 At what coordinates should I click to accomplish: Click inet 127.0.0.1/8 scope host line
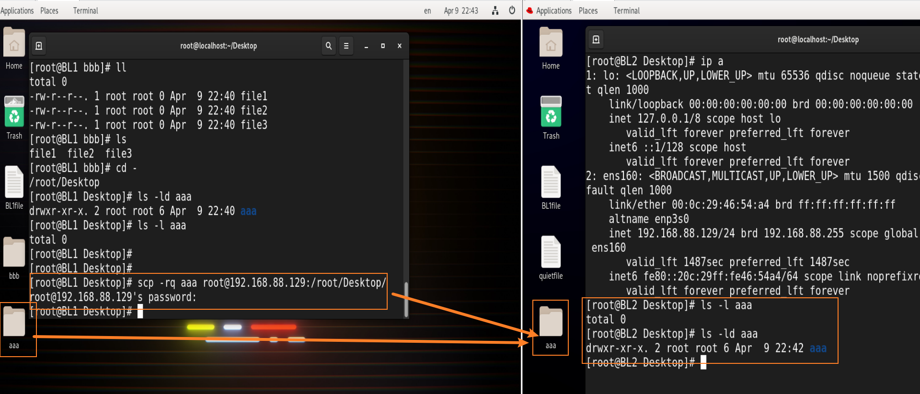coord(695,119)
